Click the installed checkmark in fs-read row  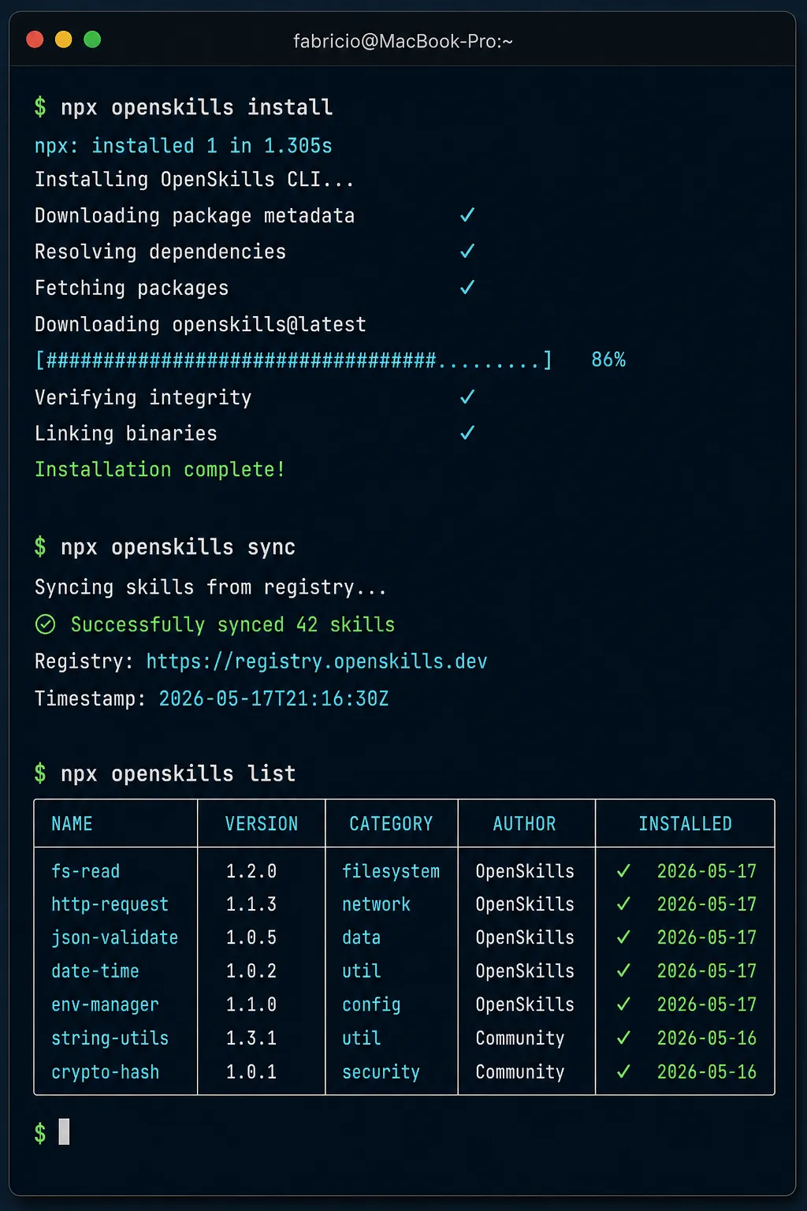point(623,870)
